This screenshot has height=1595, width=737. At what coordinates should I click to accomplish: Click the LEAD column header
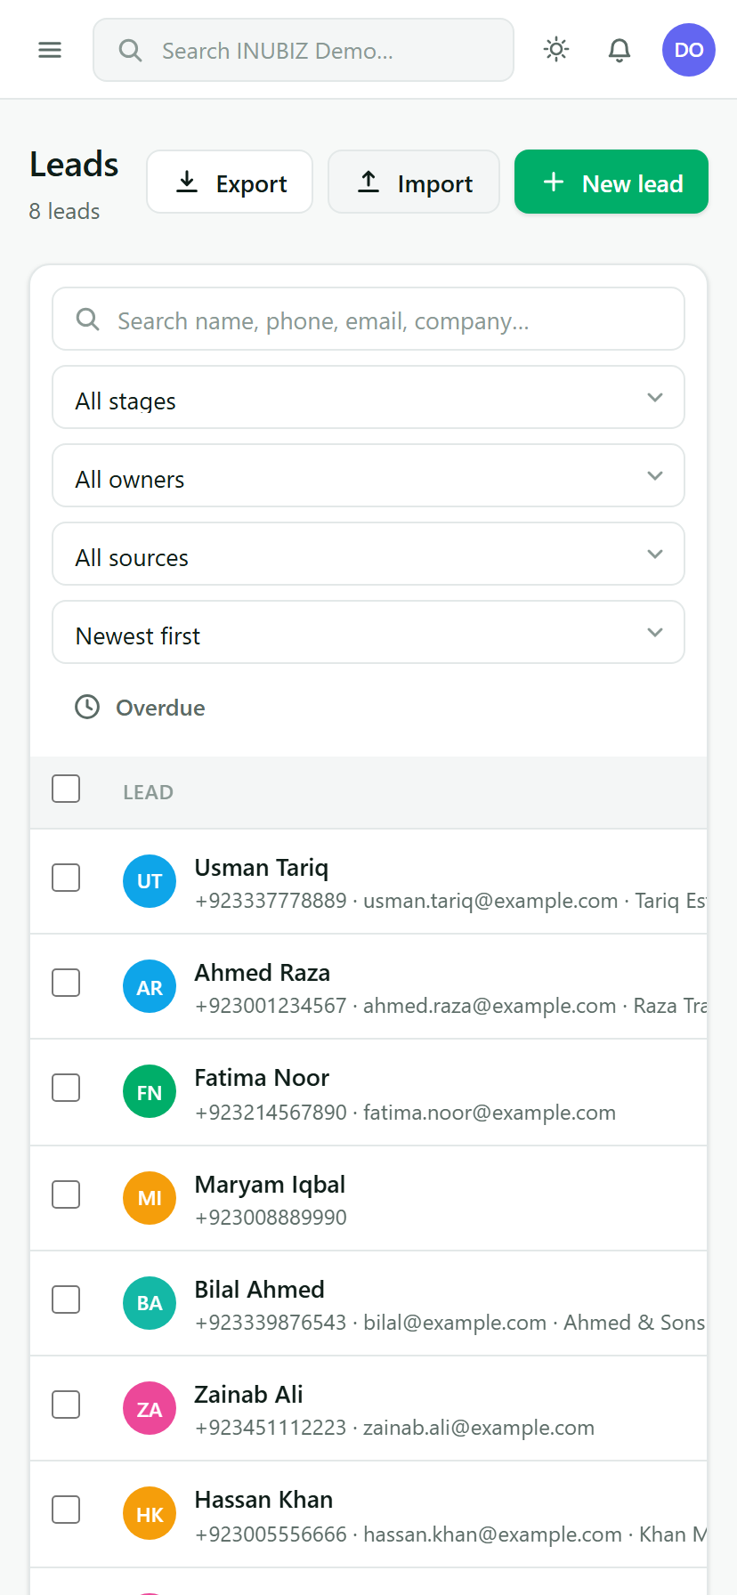pyautogui.click(x=148, y=792)
